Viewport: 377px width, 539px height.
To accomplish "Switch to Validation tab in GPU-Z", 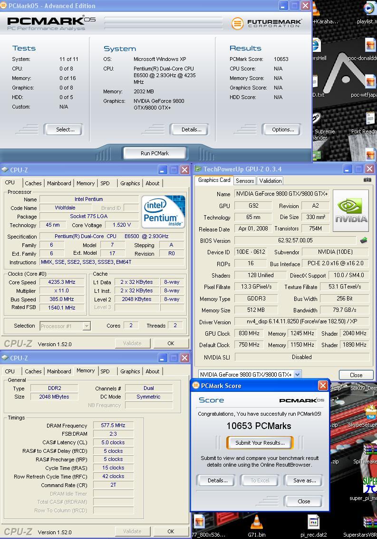I will pos(270,180).
